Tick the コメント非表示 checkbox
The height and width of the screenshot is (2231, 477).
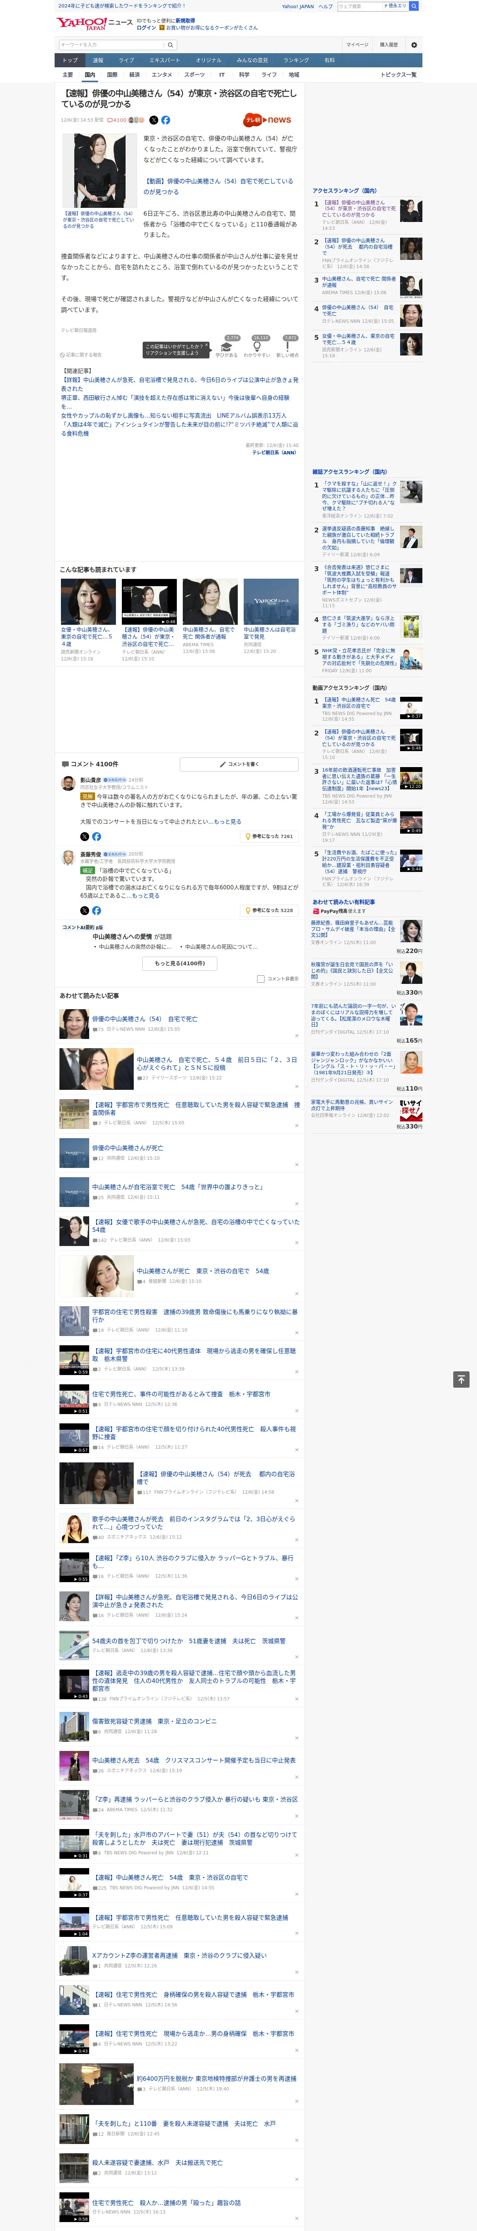260,979
